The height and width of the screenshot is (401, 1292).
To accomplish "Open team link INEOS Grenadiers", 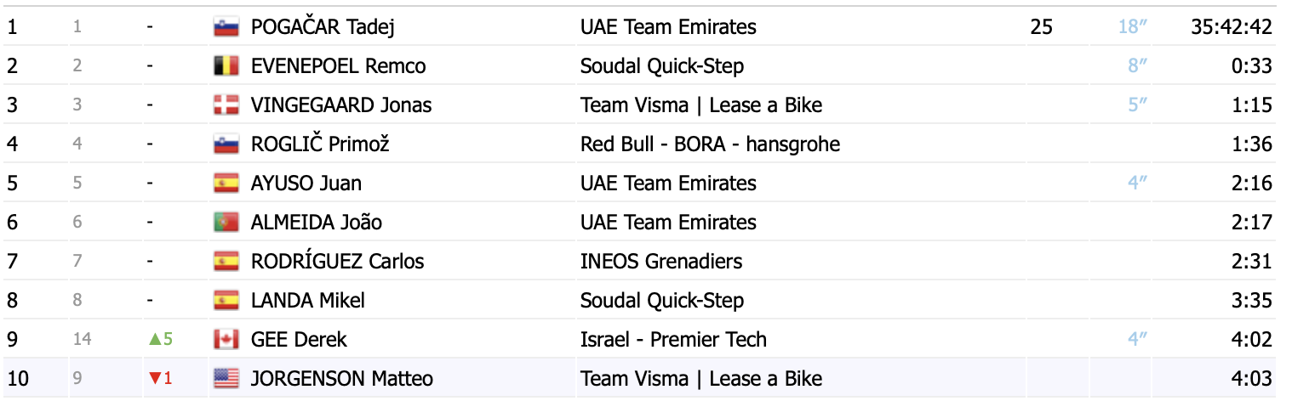I will (x=661, y=262).
